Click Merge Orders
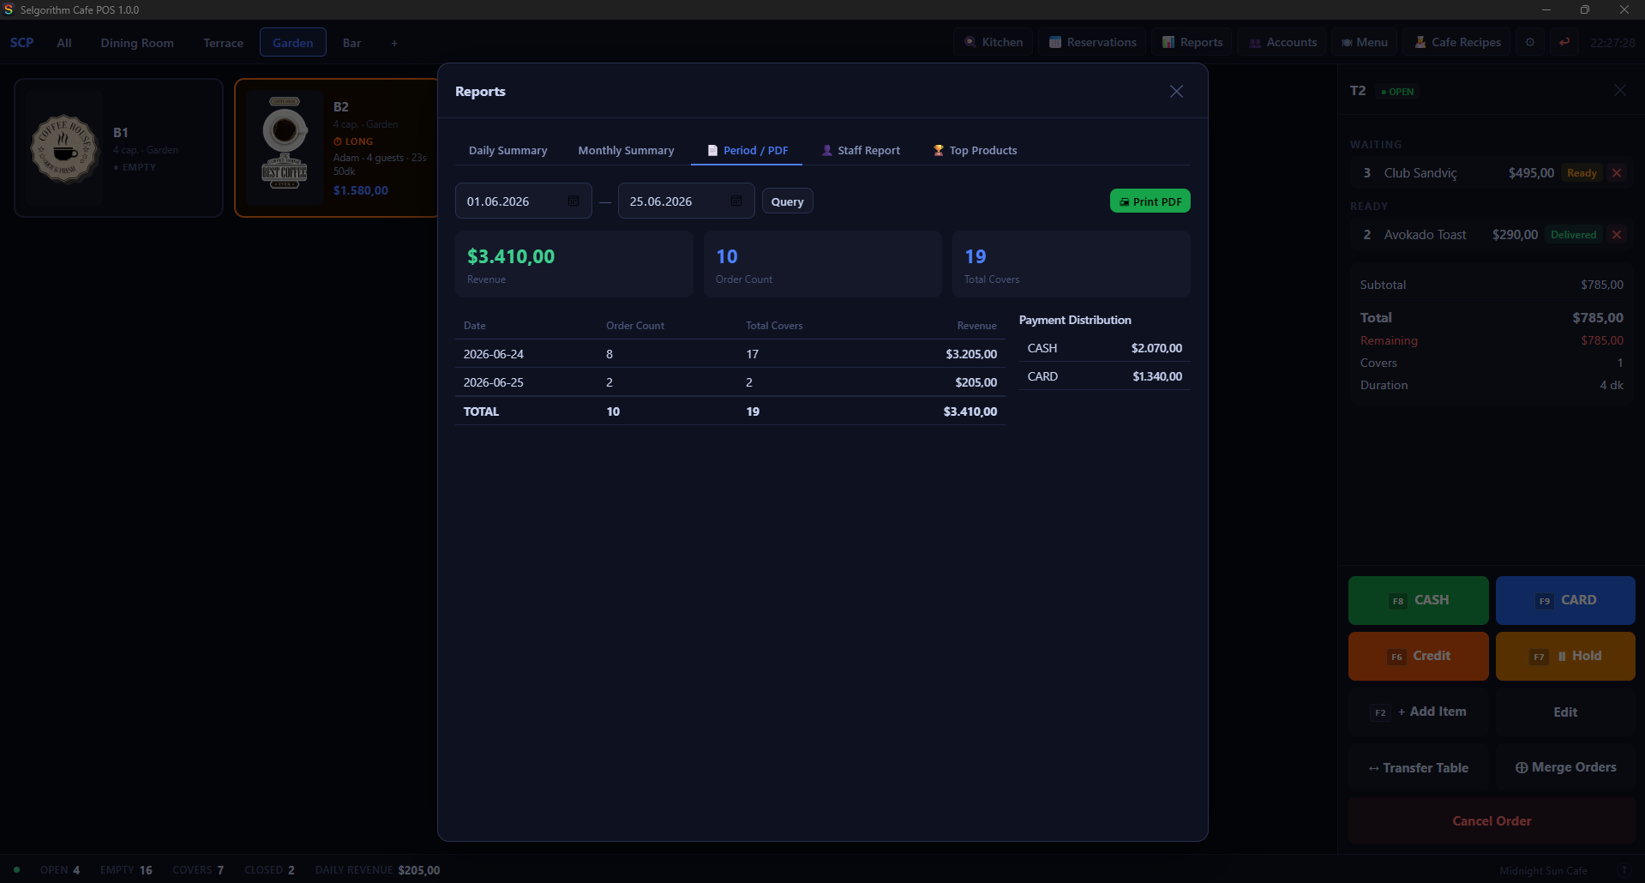This screenshot has width=1645, height=883. coord(1565,767)
